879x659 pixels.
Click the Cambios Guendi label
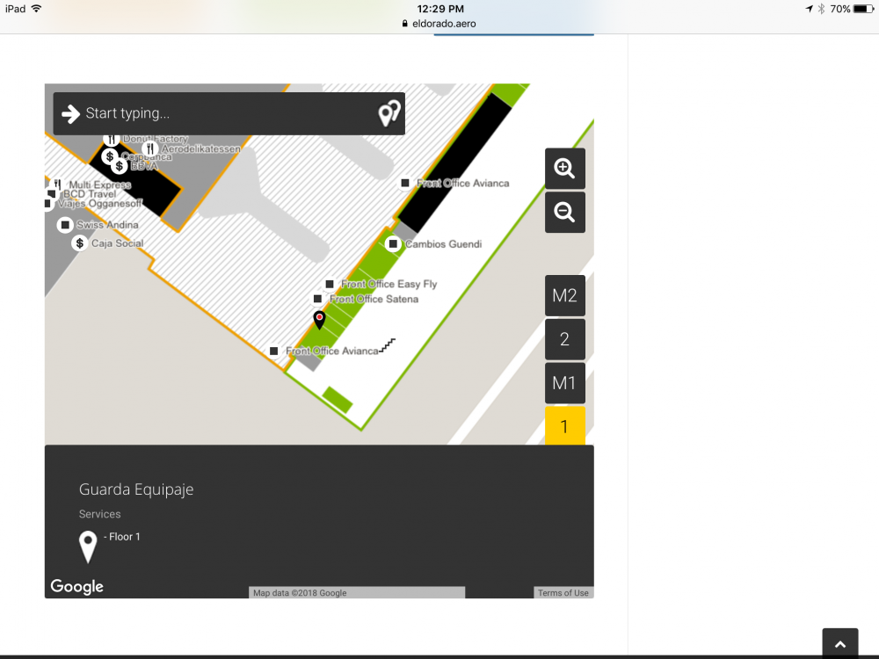pyautogui.click(x=443, y=244)
